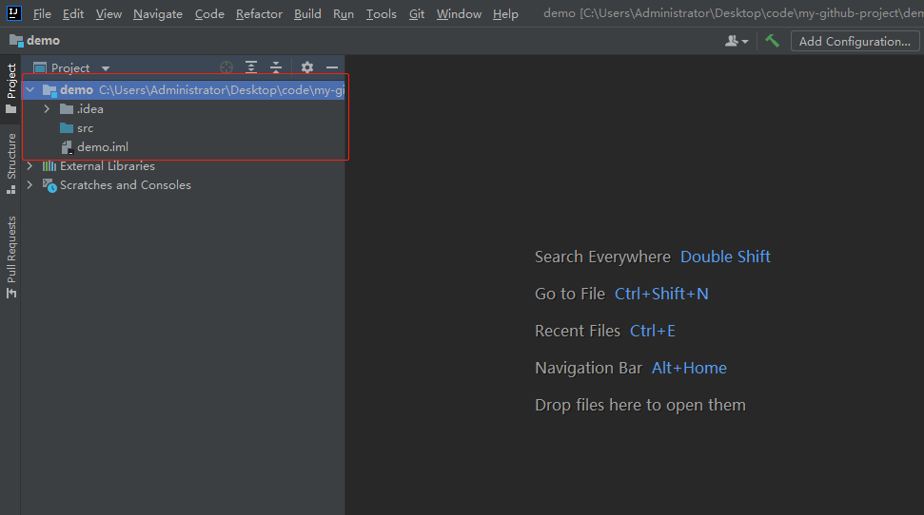
Task: Click the src folder icon
Action: click(67, 128)
